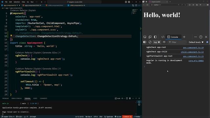Open the Elements tab icon in DevTools
Viewport: 210px width, 118px height.
click(x=163, y=37)
